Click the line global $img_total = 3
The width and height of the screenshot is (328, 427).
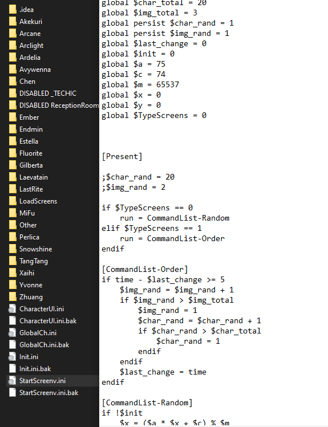pos(149,13)
